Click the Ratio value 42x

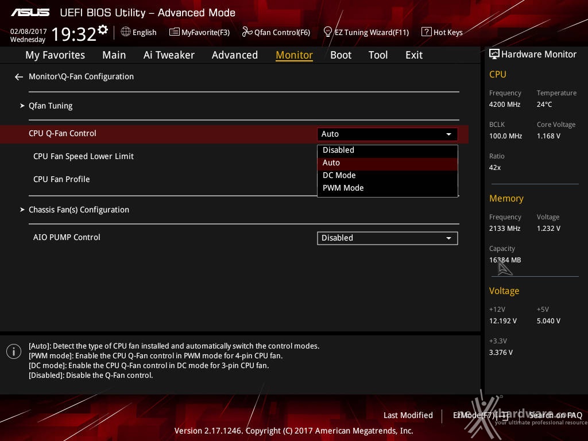(x=494, y=168)
